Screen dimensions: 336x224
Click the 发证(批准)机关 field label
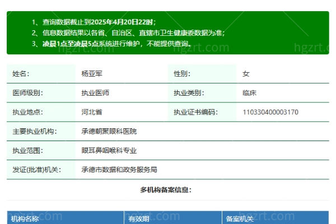pyautogui.click(x=36, y=169)
